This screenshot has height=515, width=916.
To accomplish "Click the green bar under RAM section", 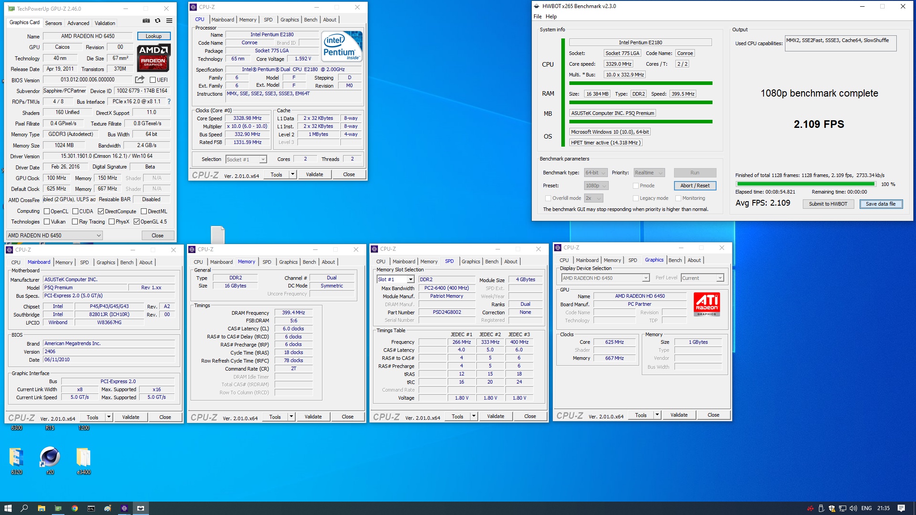I will 640,102.
